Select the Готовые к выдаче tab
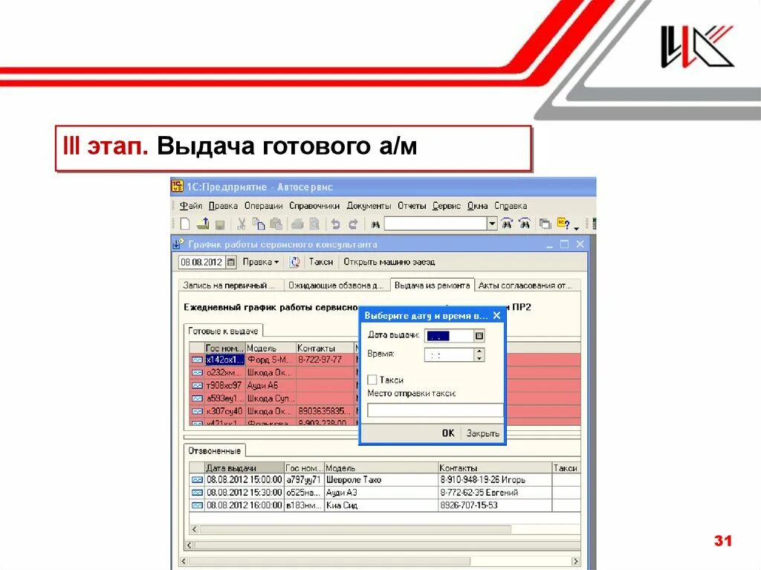Screen dimensions: 761x570 223,331
